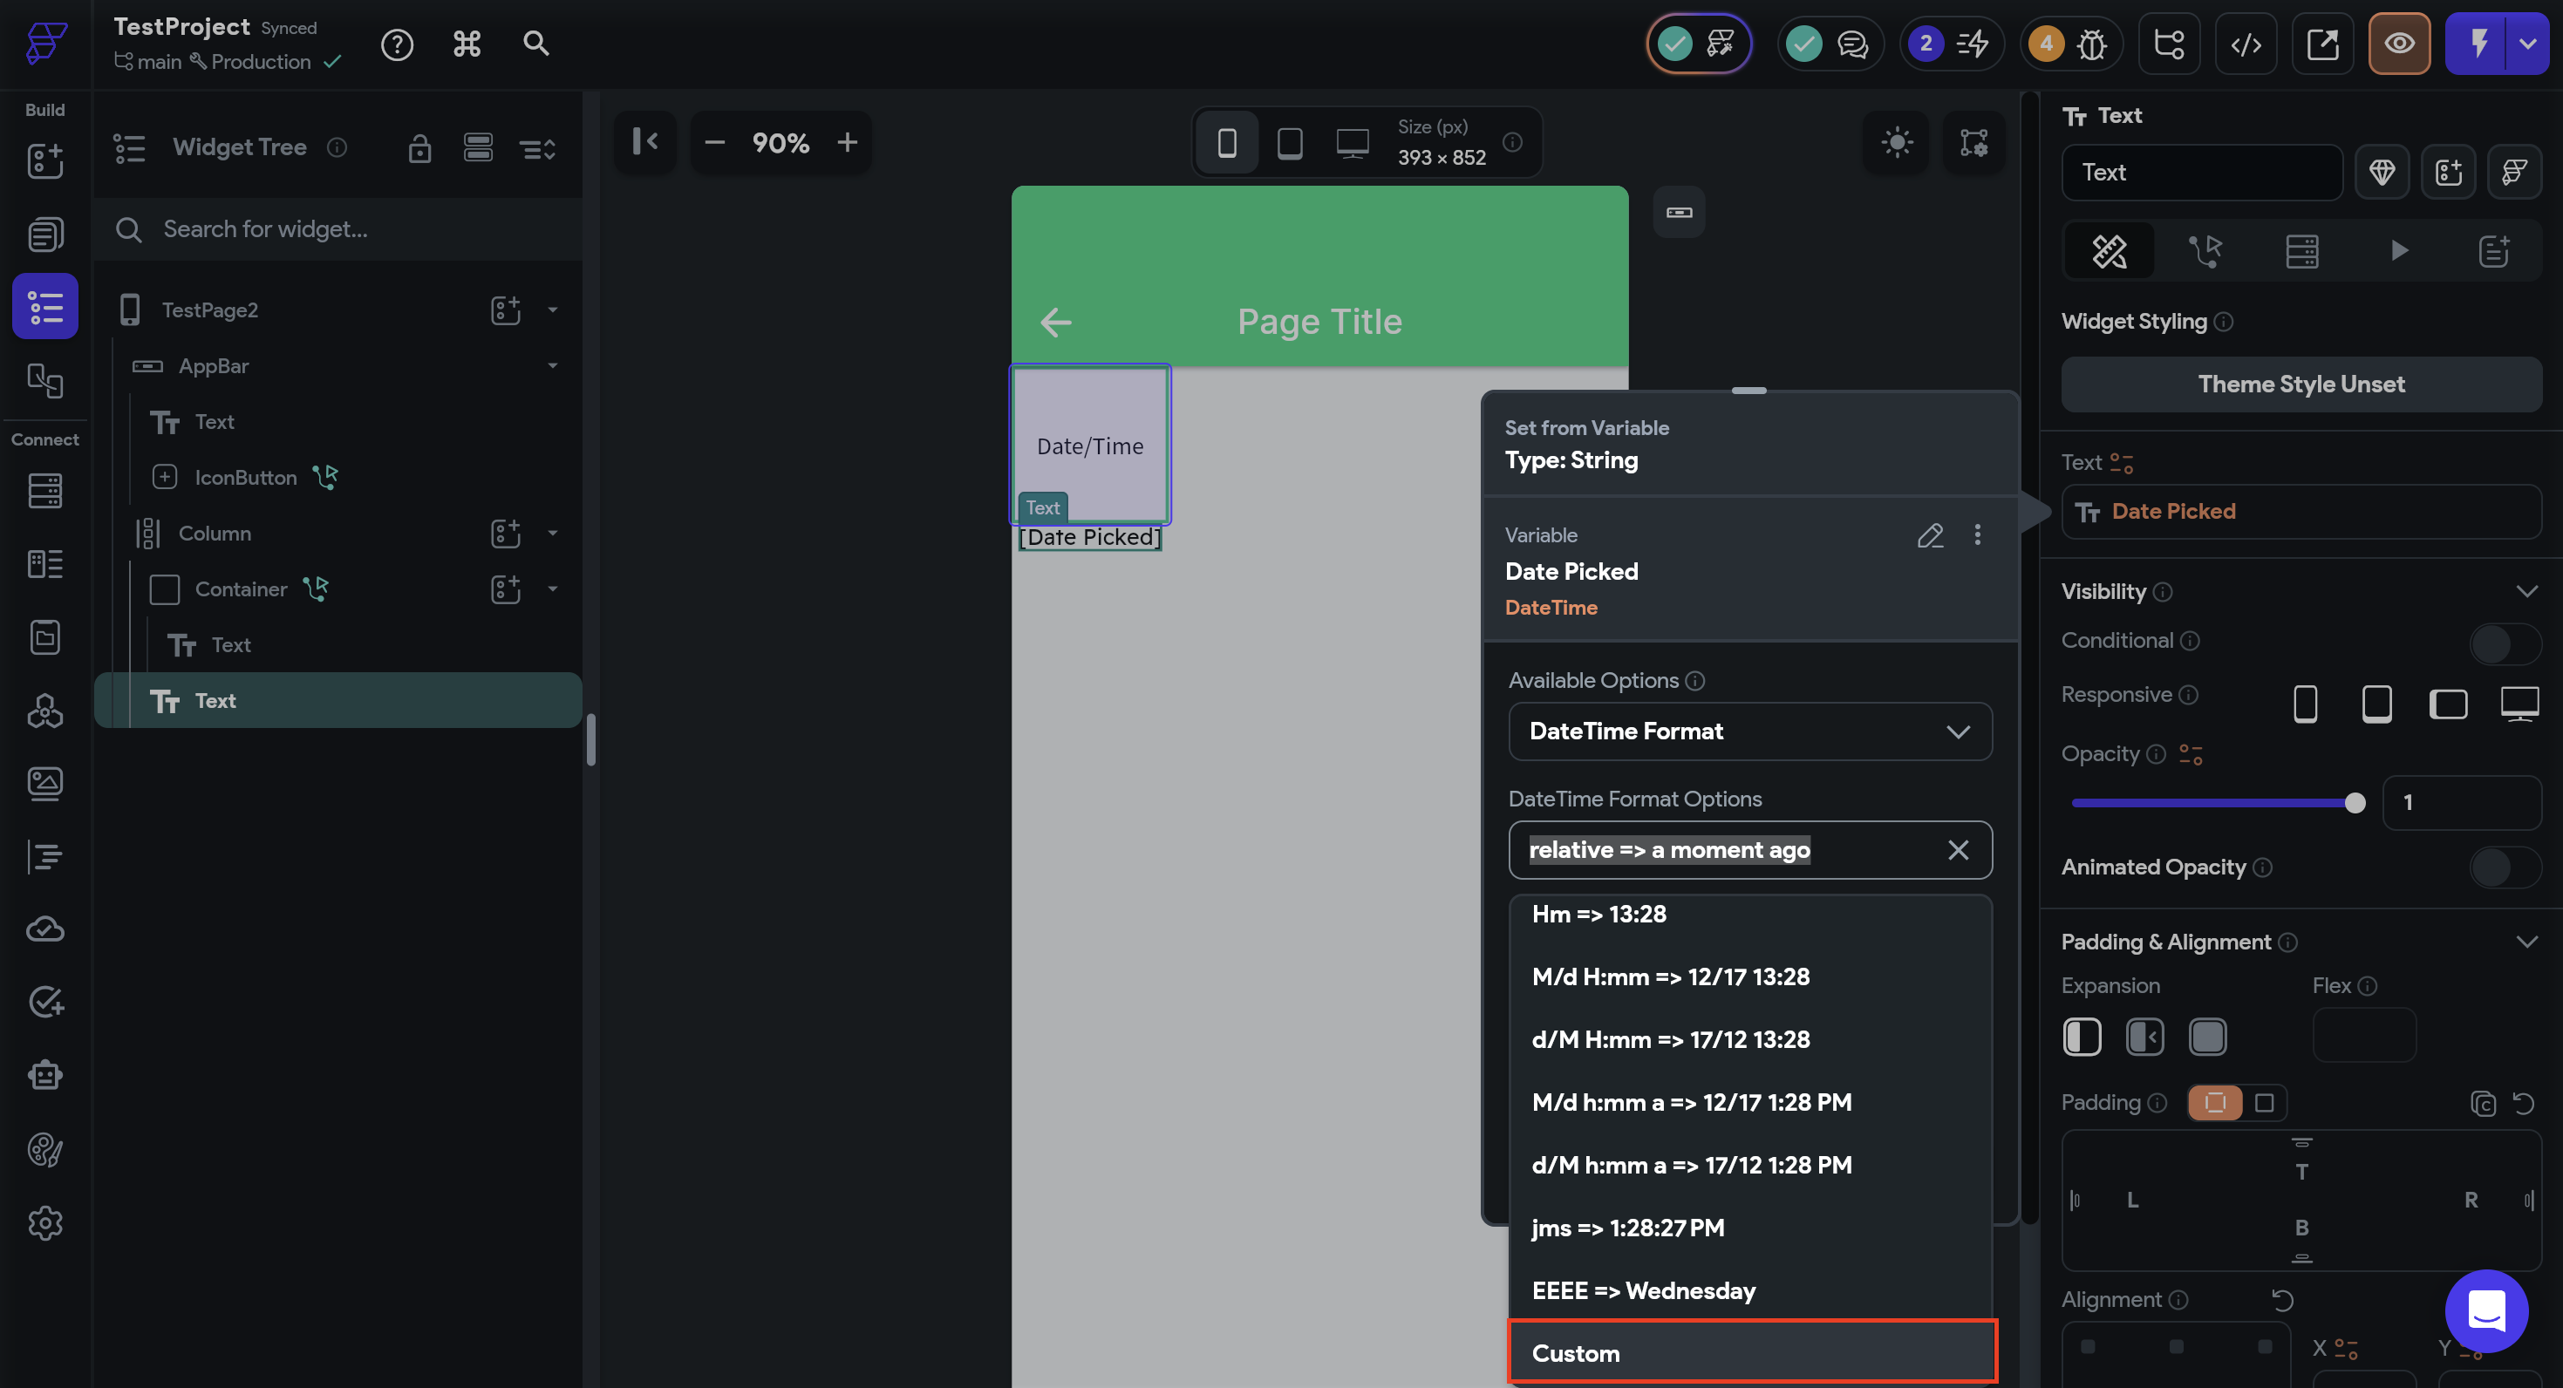Clear the relative format selection
This screenshot has height=1388, width=2563.
[1957, 850]
